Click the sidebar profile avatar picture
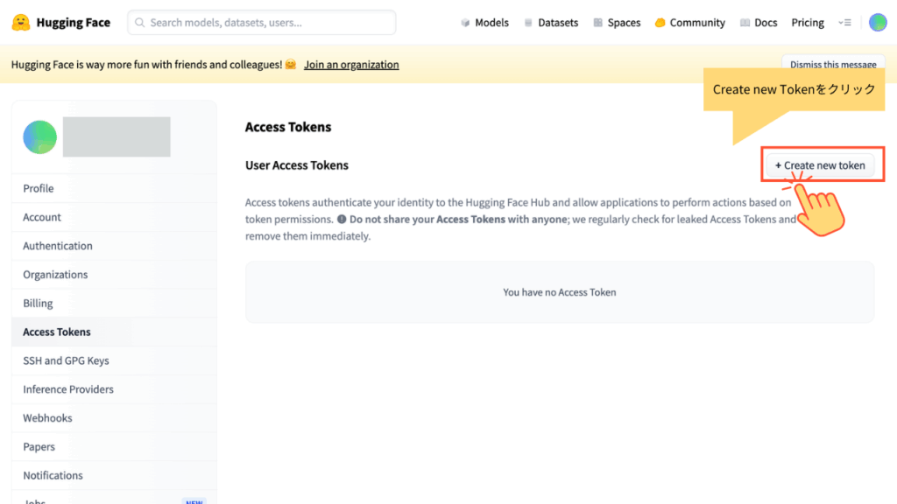The image size is (897, 504). point(40,137)
